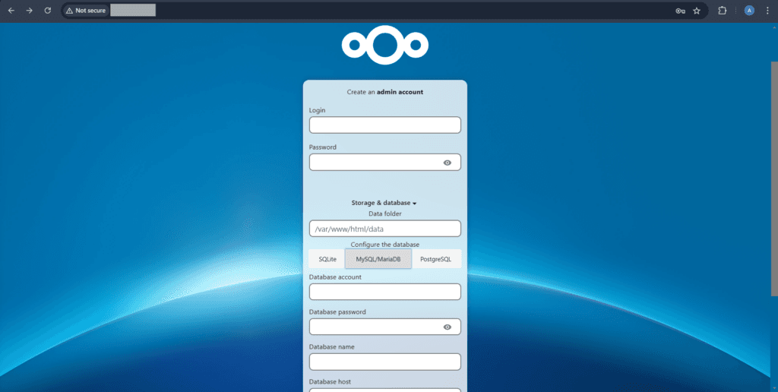778x392 pixels.
Task: Open the browser profile avatar
Action: (x=749, y=11)
